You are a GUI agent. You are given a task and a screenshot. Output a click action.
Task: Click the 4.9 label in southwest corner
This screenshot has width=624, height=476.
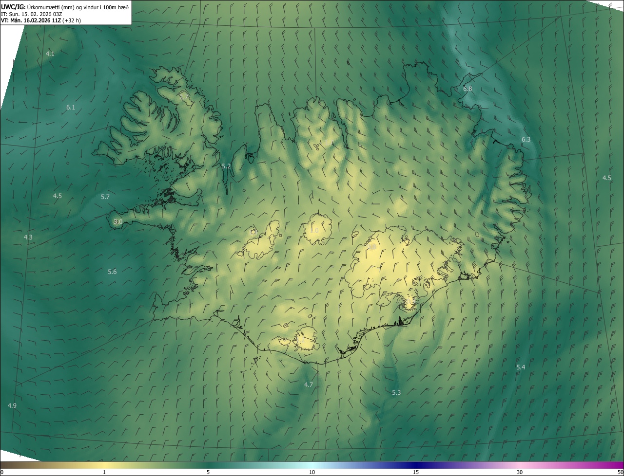[x=12, y=405]
